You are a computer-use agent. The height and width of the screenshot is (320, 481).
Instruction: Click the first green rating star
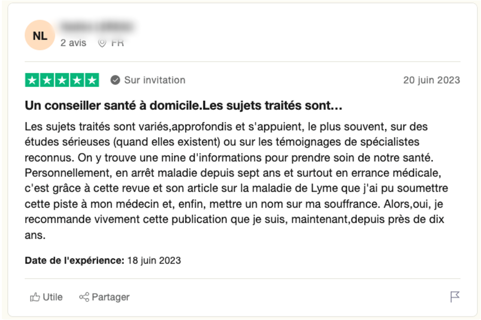pos(32,80)
